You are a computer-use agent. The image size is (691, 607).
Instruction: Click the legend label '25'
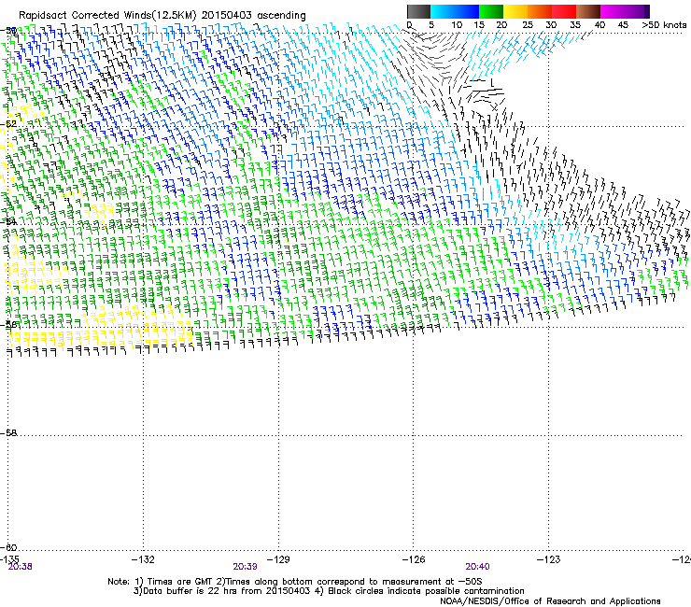(528, 24)
